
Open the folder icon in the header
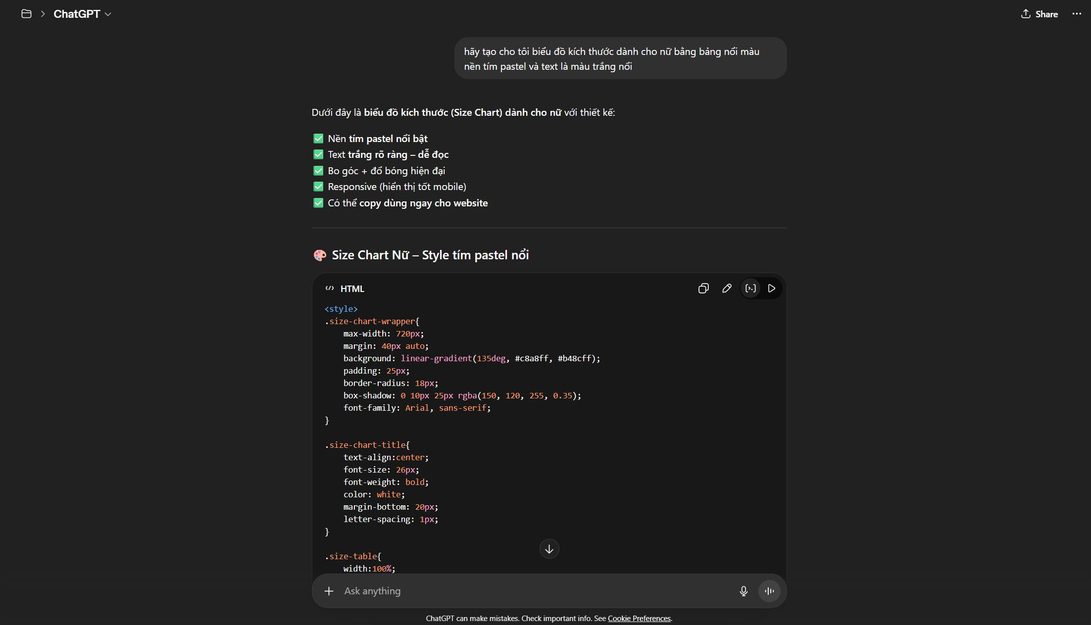pyautogui.click(x=27, y=14)
